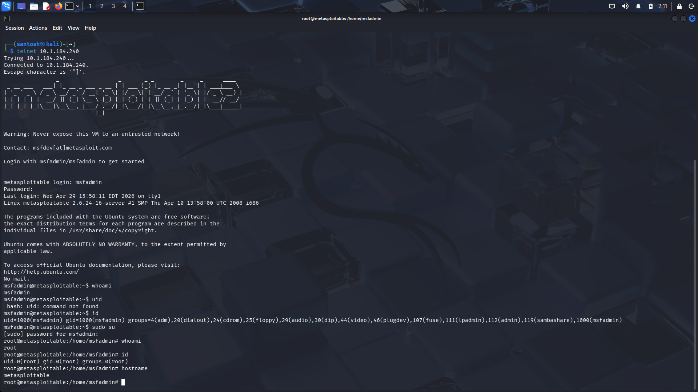Screen dimensions: 698x392
Task: Click the volume speaker icon
Action: tap(625, 6)
